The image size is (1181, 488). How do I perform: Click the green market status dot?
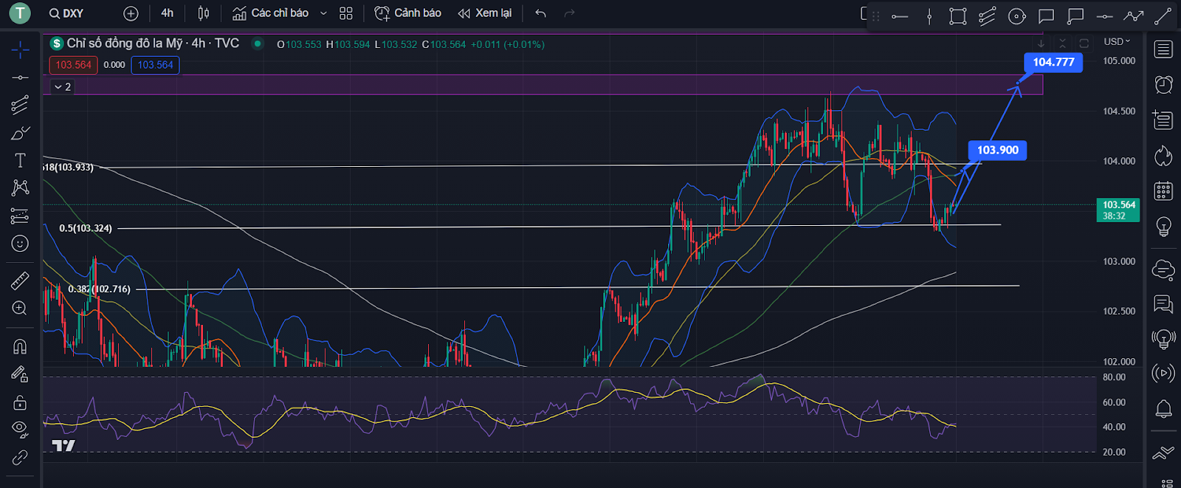pos(257,44)
